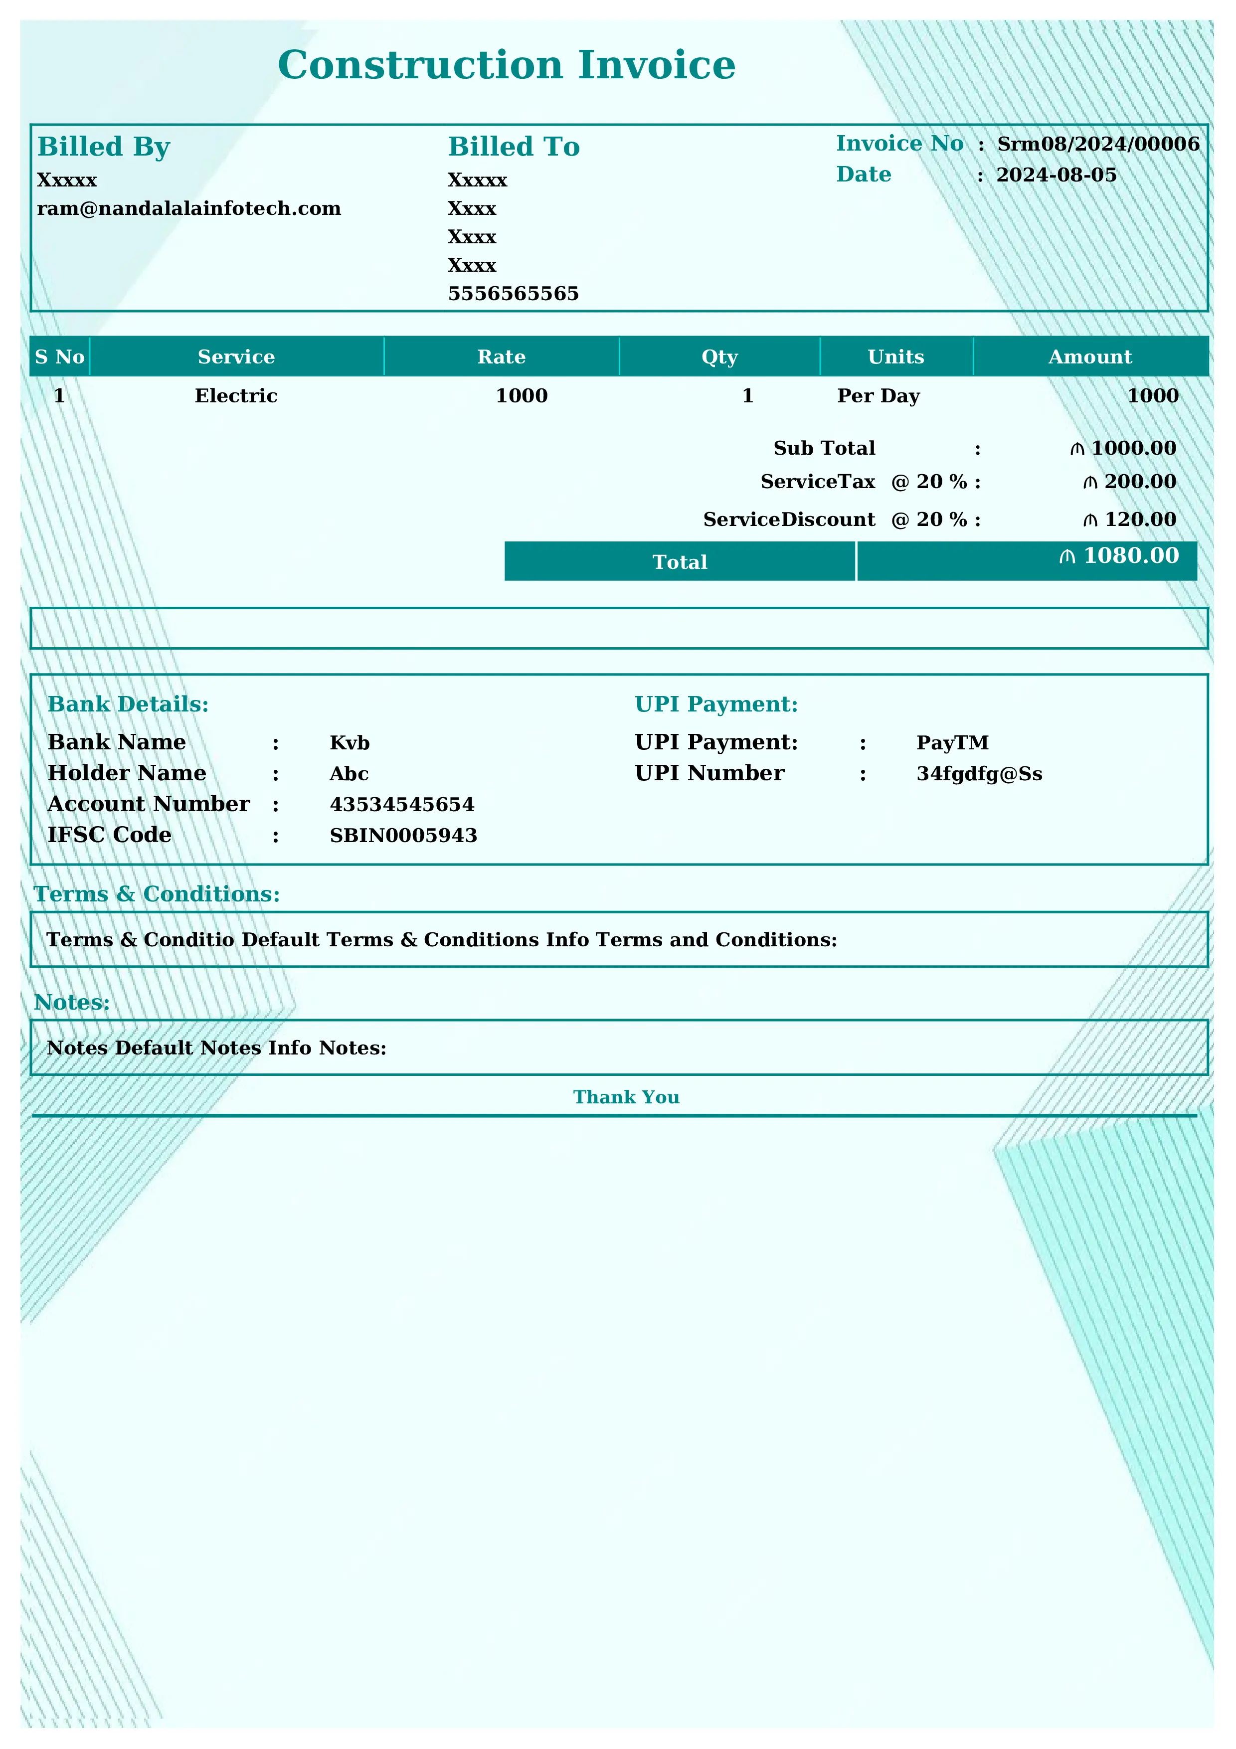
Task: Select the Billed By heading
Action: coord(104,147)
